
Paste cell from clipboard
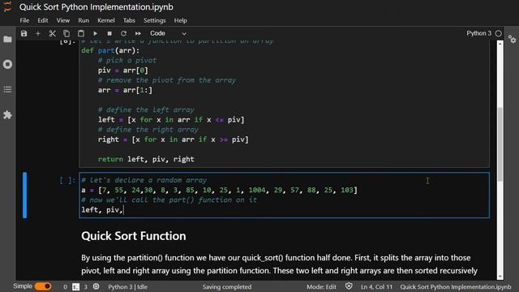[81, 33]
